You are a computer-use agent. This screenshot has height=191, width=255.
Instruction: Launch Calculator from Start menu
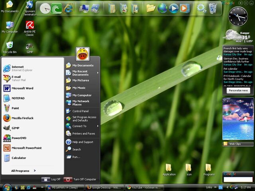pos(33,158)
